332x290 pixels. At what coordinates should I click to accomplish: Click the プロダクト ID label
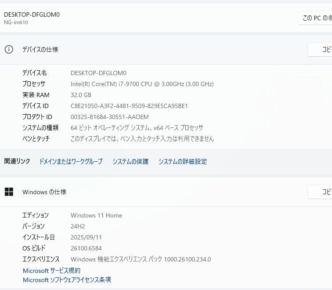(x=37, y=117)
